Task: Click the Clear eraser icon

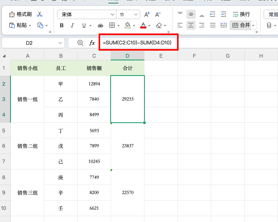Action: [159, 25]
